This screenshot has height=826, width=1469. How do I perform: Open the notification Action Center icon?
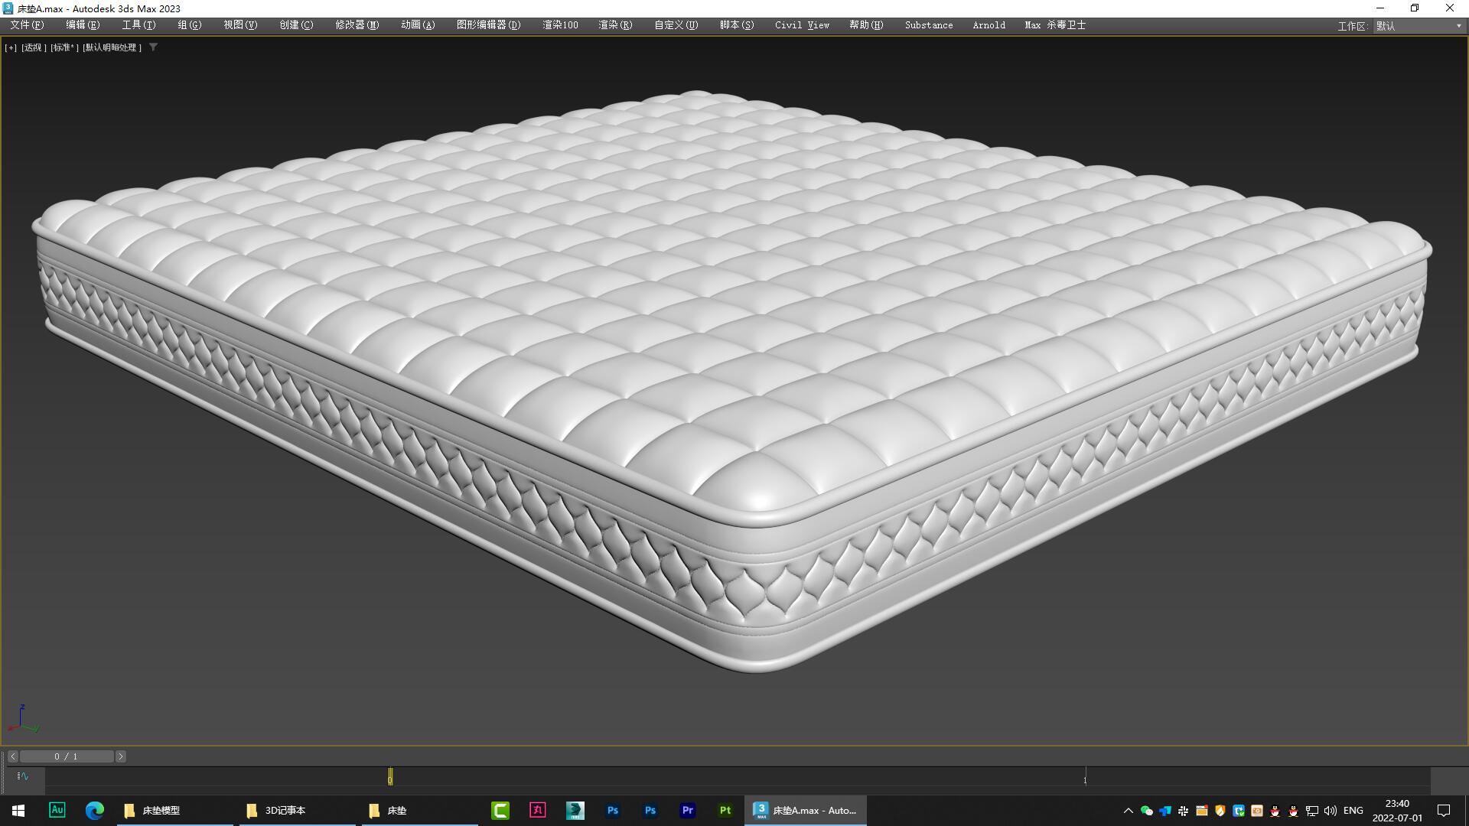[x=1445, y=811]
